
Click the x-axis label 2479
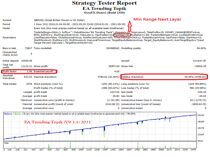(x=193, y=150)
